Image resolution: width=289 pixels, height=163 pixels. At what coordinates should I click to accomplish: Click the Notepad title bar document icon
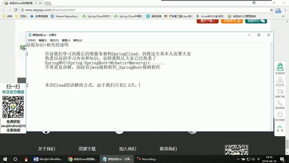(x=29, y=35)
